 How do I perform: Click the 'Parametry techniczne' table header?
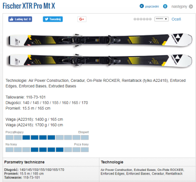pos(24,162)
